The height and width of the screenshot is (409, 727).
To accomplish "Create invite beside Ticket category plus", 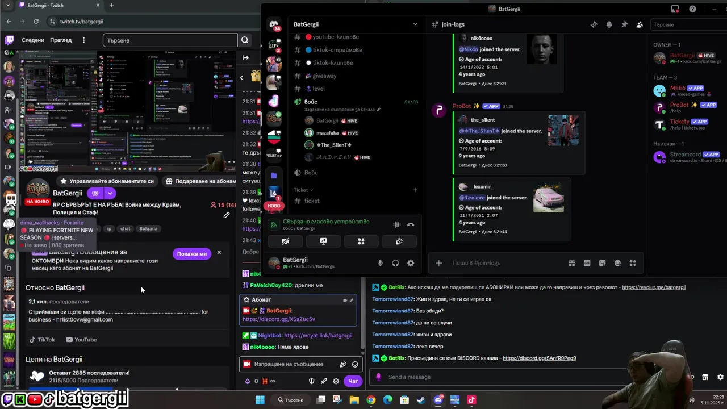I will (415, 190).
